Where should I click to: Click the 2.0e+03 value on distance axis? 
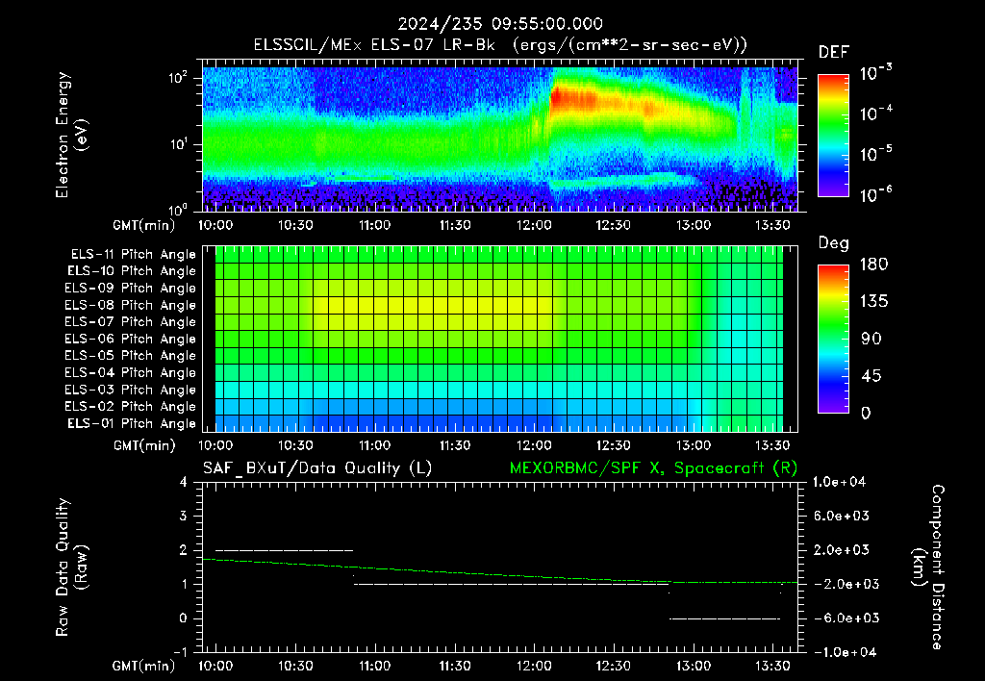(842, 550)
